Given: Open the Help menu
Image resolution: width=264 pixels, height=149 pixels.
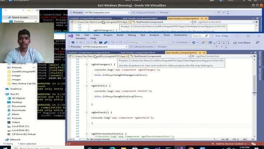Looking at the screenshot, I should pyautogui.click(x=93, y=38).
